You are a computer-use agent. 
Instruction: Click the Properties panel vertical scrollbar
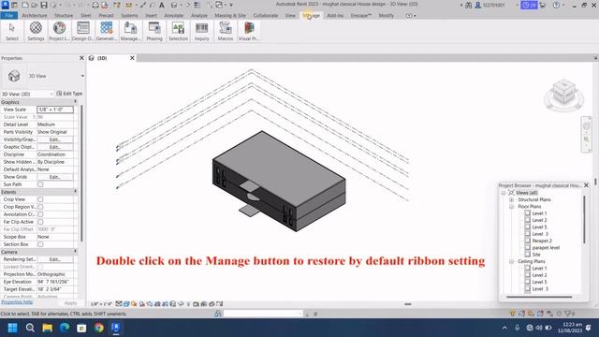pyautogui.click(x=81, y=172)
